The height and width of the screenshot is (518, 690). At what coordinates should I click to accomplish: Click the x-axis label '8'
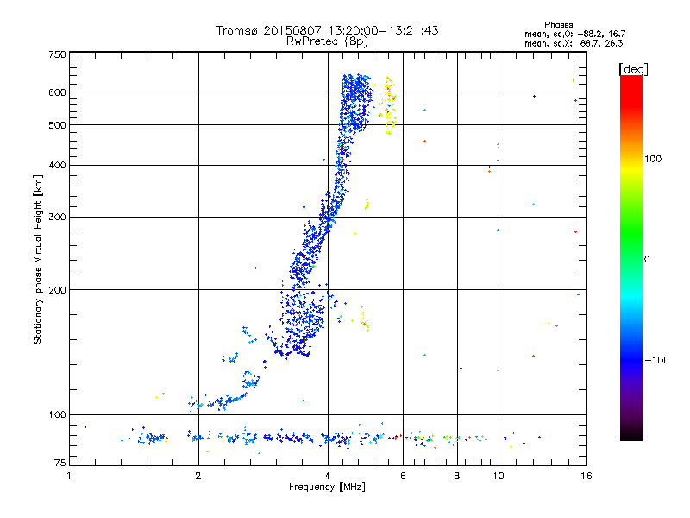click(457, 476)
